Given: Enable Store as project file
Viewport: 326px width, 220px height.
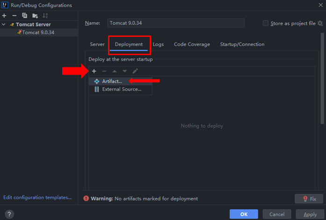Looking at the screenshot, I should [x=266, y=23].
